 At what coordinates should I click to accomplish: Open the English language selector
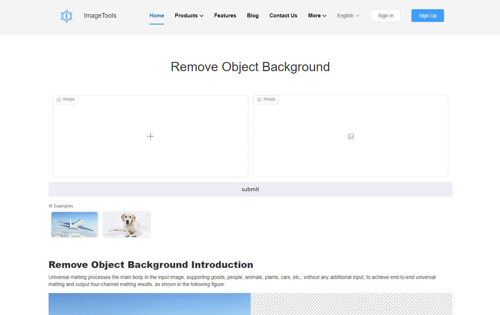(x=348, y=16)
